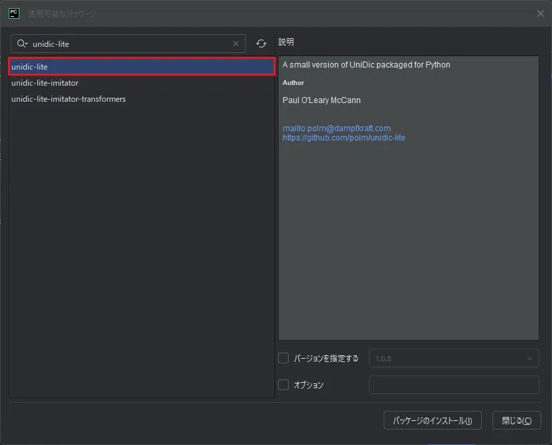Click the 閉じる button
The image size is (552, 445).
(517, 420)
